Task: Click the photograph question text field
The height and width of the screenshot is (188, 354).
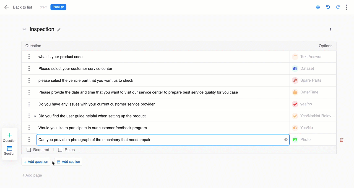Action: tap(160, 140)
